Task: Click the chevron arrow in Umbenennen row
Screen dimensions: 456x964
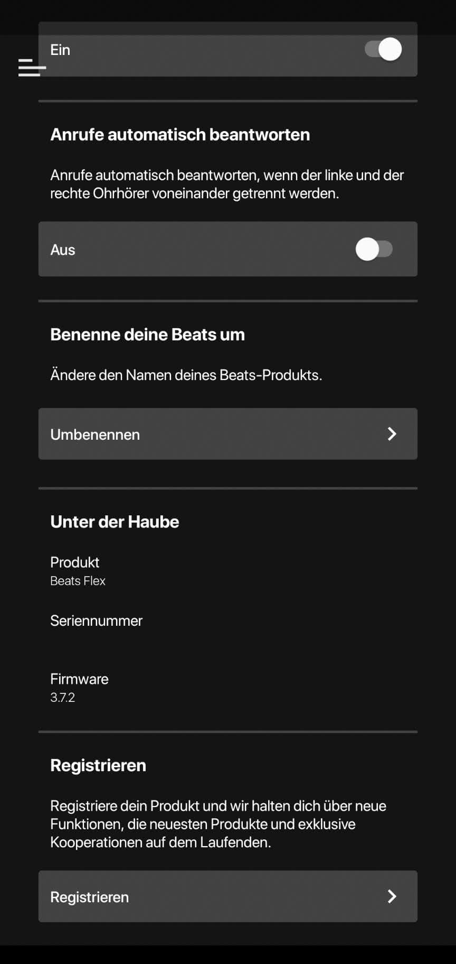Action: (392, 434)
